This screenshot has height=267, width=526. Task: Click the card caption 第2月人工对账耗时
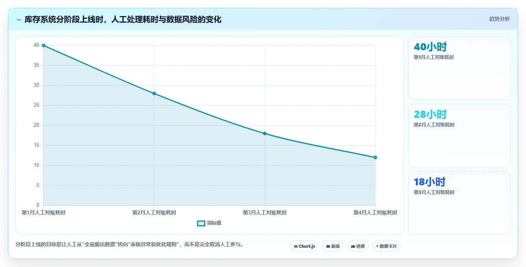434,125
